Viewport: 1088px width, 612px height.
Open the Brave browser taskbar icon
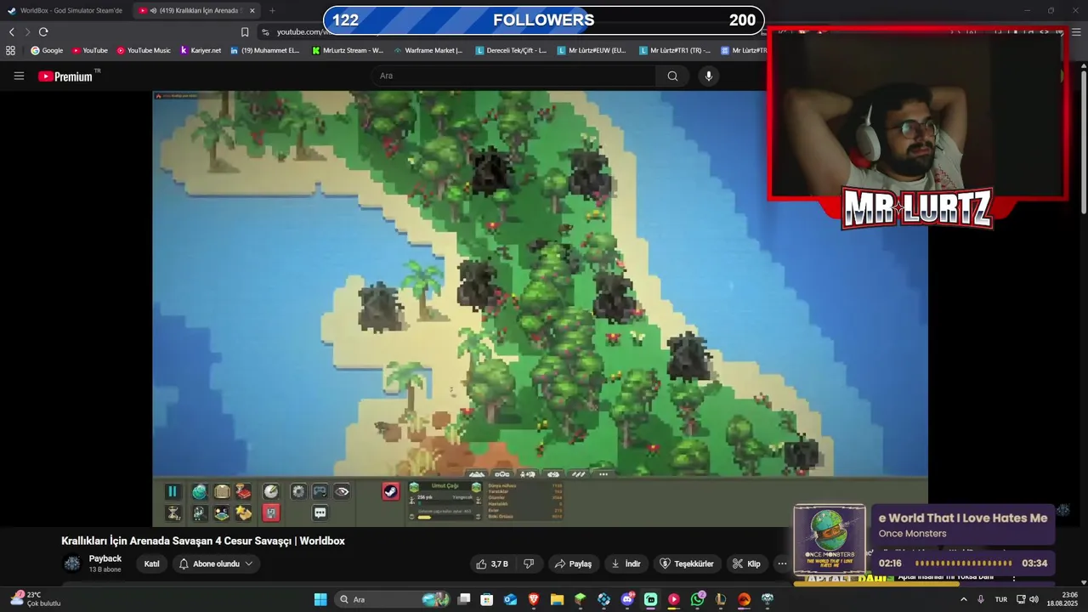point(534,599)
